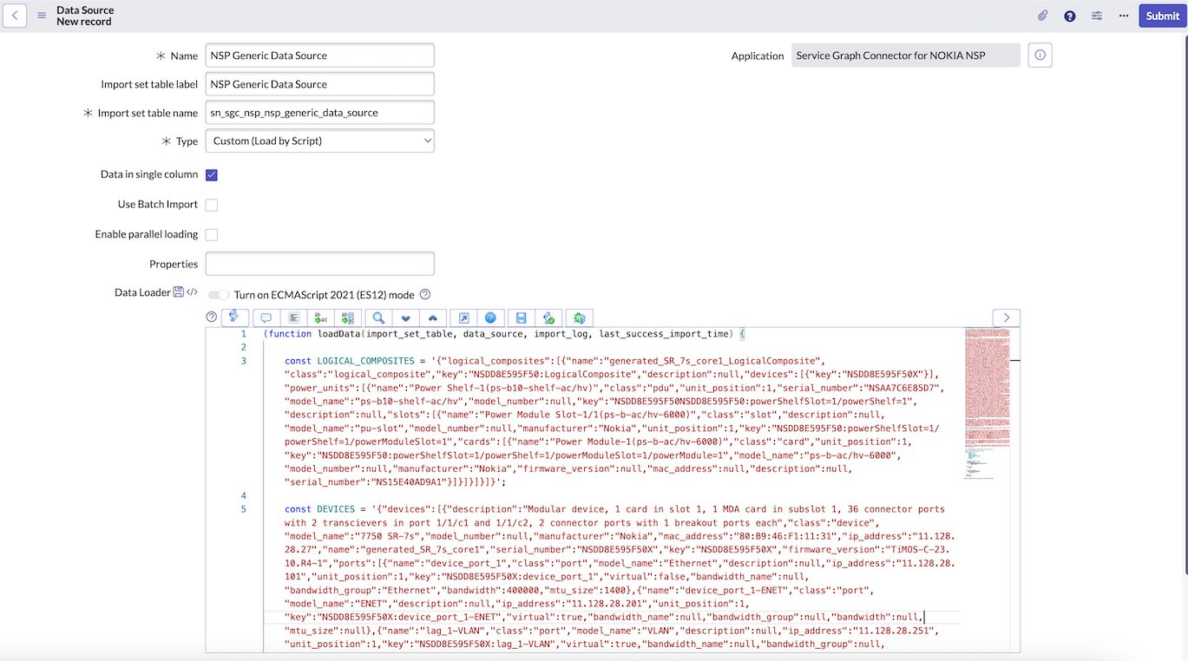Enable the Use Batch Import checkbox

click(x=212, y=205)
